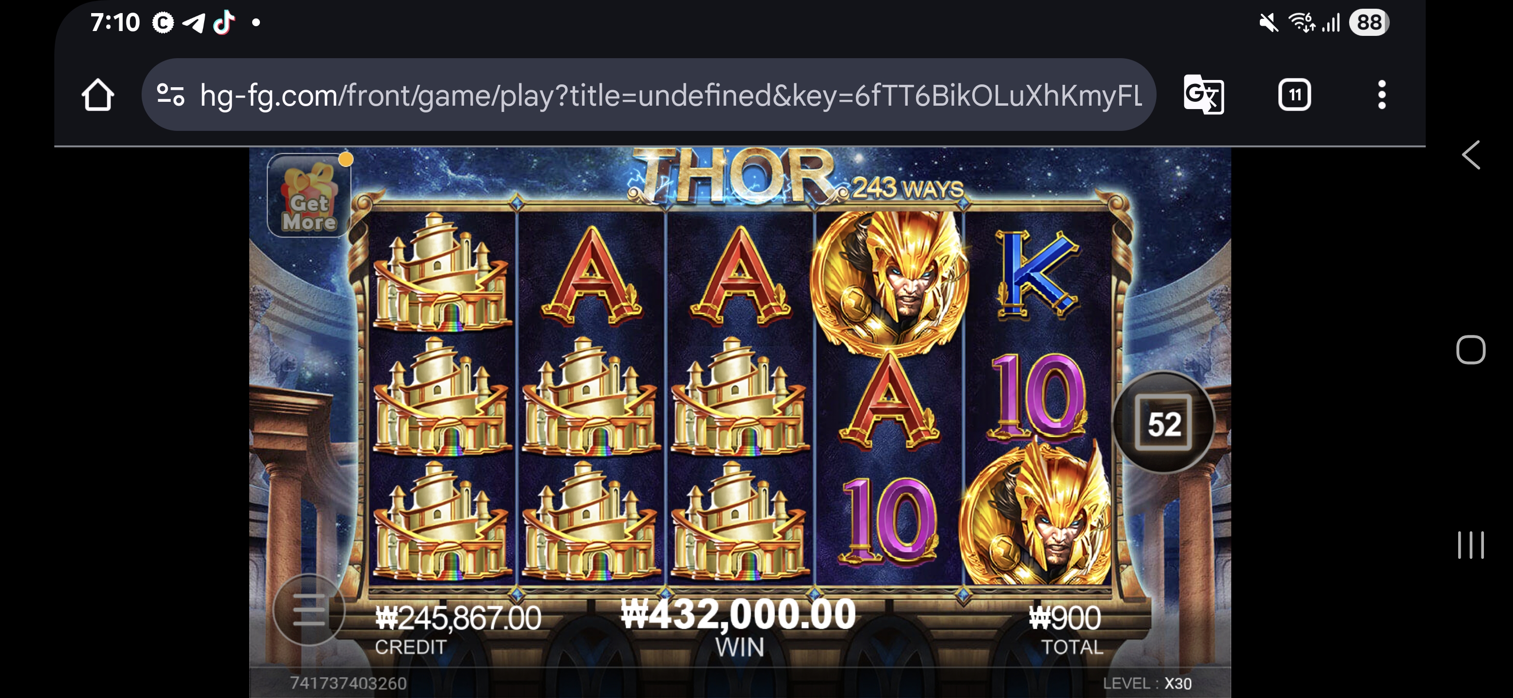The width and height of the screenshot is (1513, 698).
Task: Tap the TikTok notification icon in status bar
Action: [x=223, y=22]
